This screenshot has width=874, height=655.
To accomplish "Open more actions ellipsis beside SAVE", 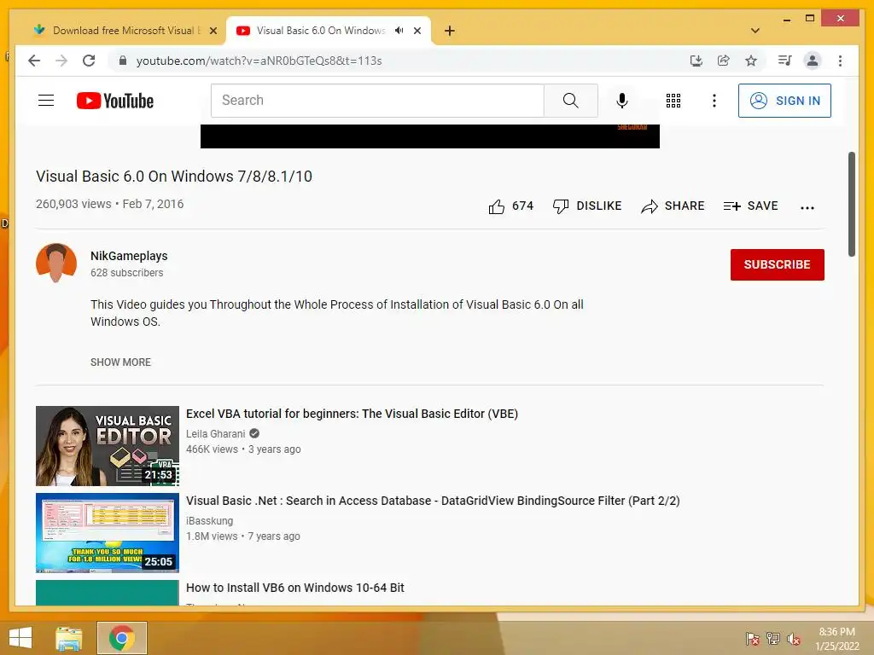I will (807, 207).
